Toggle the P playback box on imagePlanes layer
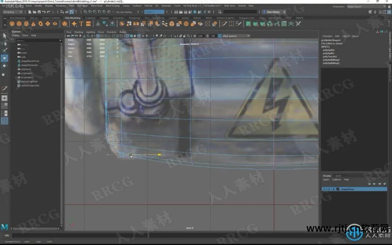 point(329,189)
